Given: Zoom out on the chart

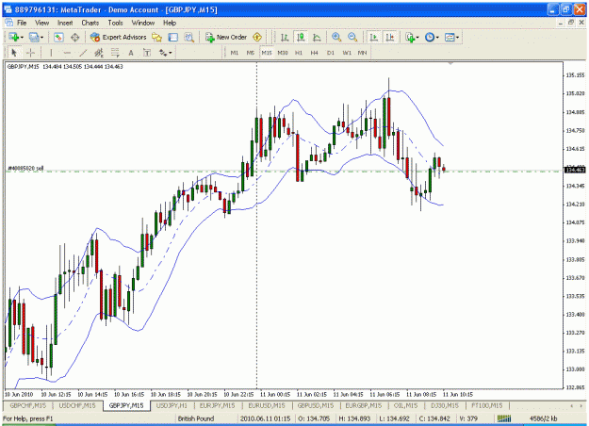Looking at the screenshot, I should tap(352, 37).
